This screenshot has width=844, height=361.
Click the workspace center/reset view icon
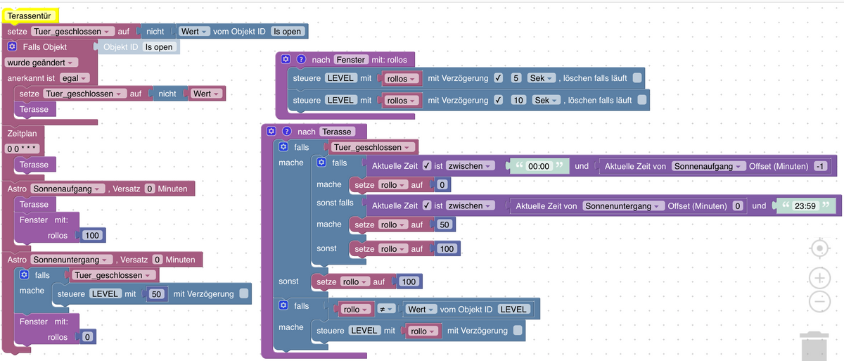pos(820,249)
